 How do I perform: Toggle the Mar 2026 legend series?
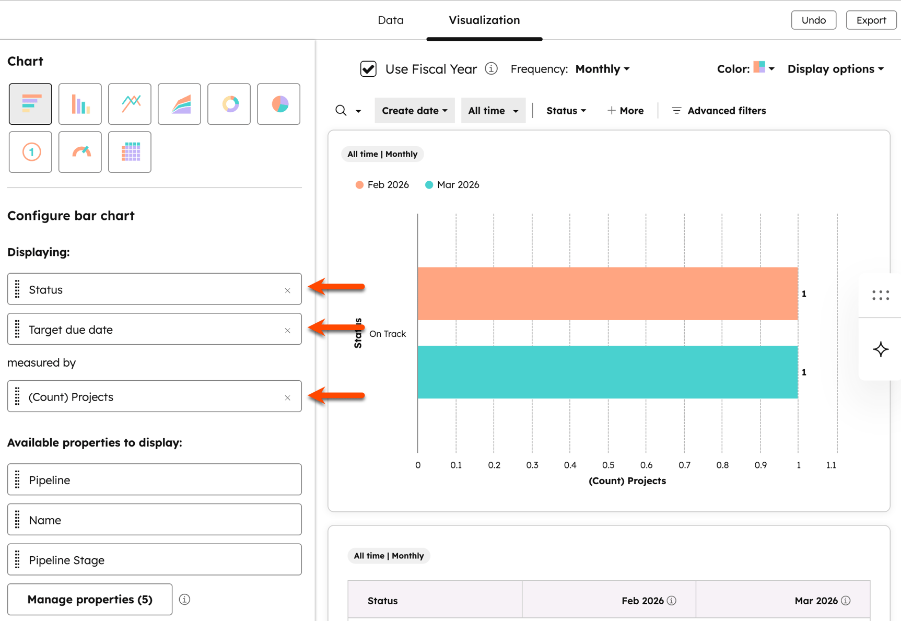coord(452,185)
